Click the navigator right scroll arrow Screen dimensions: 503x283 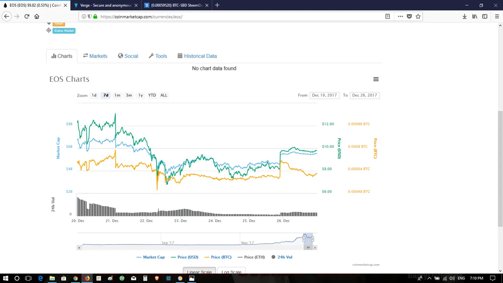pos(315,248)
